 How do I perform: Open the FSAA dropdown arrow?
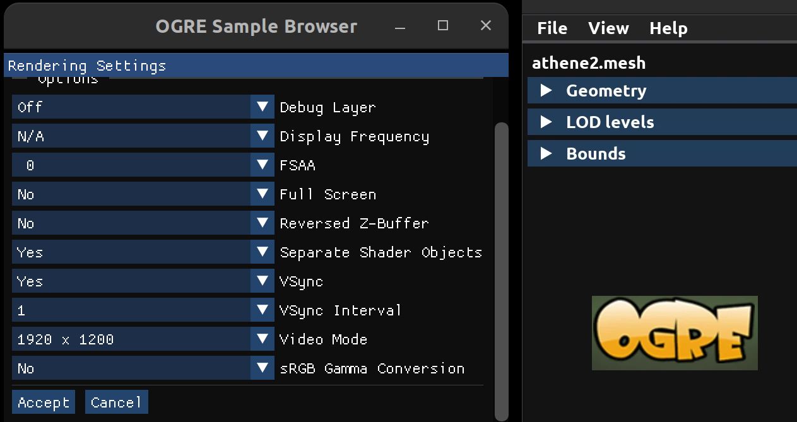pos(263,165)
